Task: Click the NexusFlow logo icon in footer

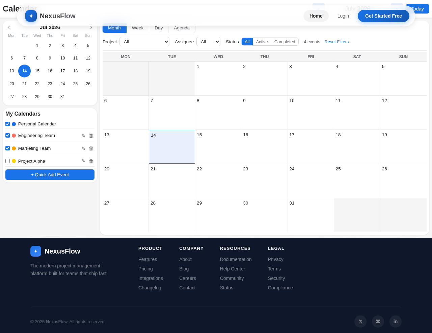Action: pos(36,251)
